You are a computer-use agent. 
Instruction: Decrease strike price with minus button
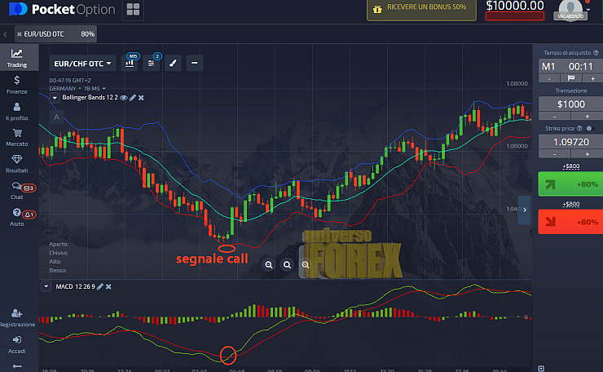555,154
